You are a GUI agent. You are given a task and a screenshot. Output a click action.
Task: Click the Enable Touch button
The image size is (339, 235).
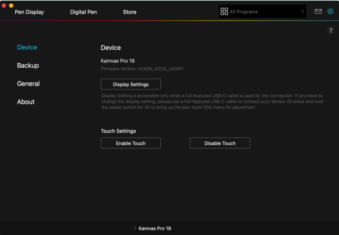tap(130, 143)
